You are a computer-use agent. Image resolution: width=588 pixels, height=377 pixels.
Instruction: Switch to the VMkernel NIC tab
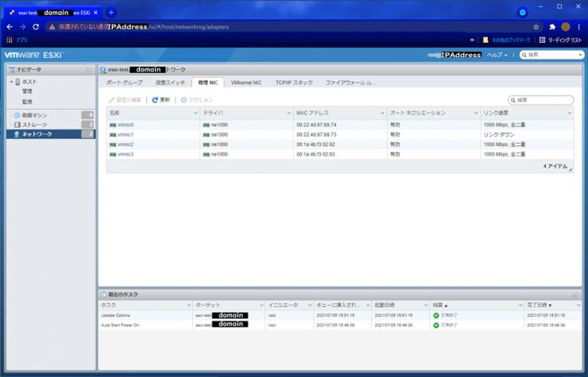click(x=246, y=83)
